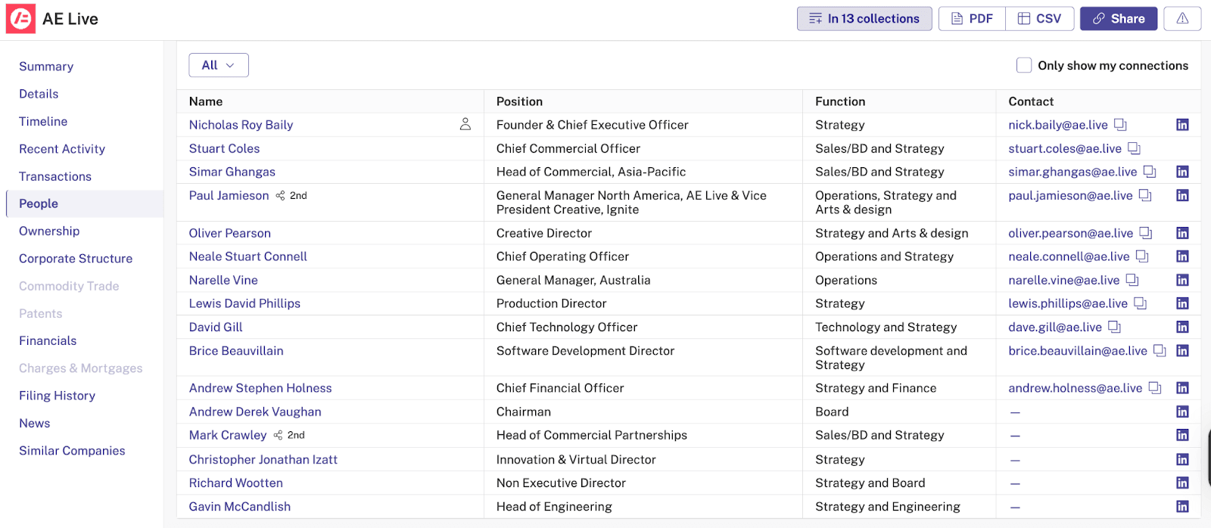Open Recent Activity section
The height and width of the screenshot is (528, 1211).
coord(62,149)
